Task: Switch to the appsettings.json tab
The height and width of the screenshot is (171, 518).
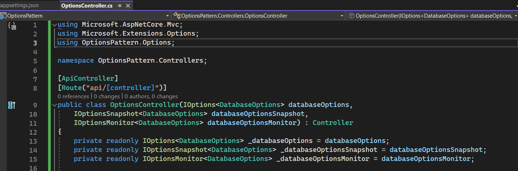Action: point(19,5)
